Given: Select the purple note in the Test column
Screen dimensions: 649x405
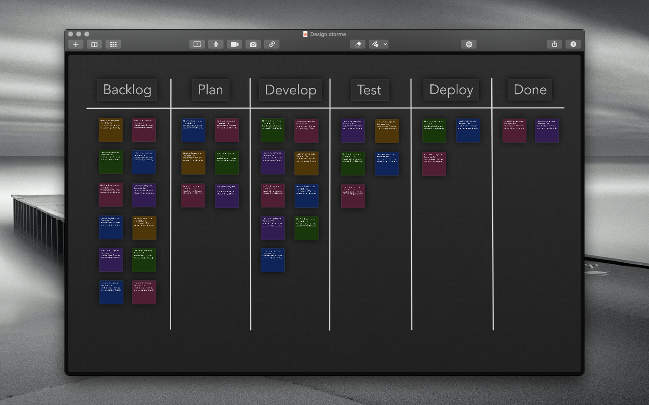Looking at the screenshot, I should 352,130.
